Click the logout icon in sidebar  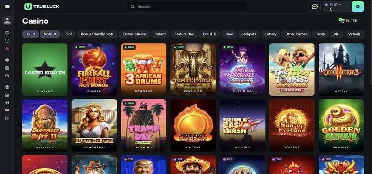pos(7,118)
